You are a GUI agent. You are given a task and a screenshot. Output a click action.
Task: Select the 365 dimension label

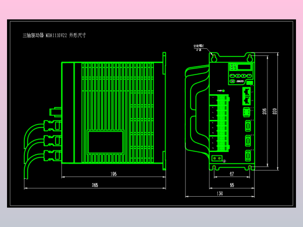(95, 185)
